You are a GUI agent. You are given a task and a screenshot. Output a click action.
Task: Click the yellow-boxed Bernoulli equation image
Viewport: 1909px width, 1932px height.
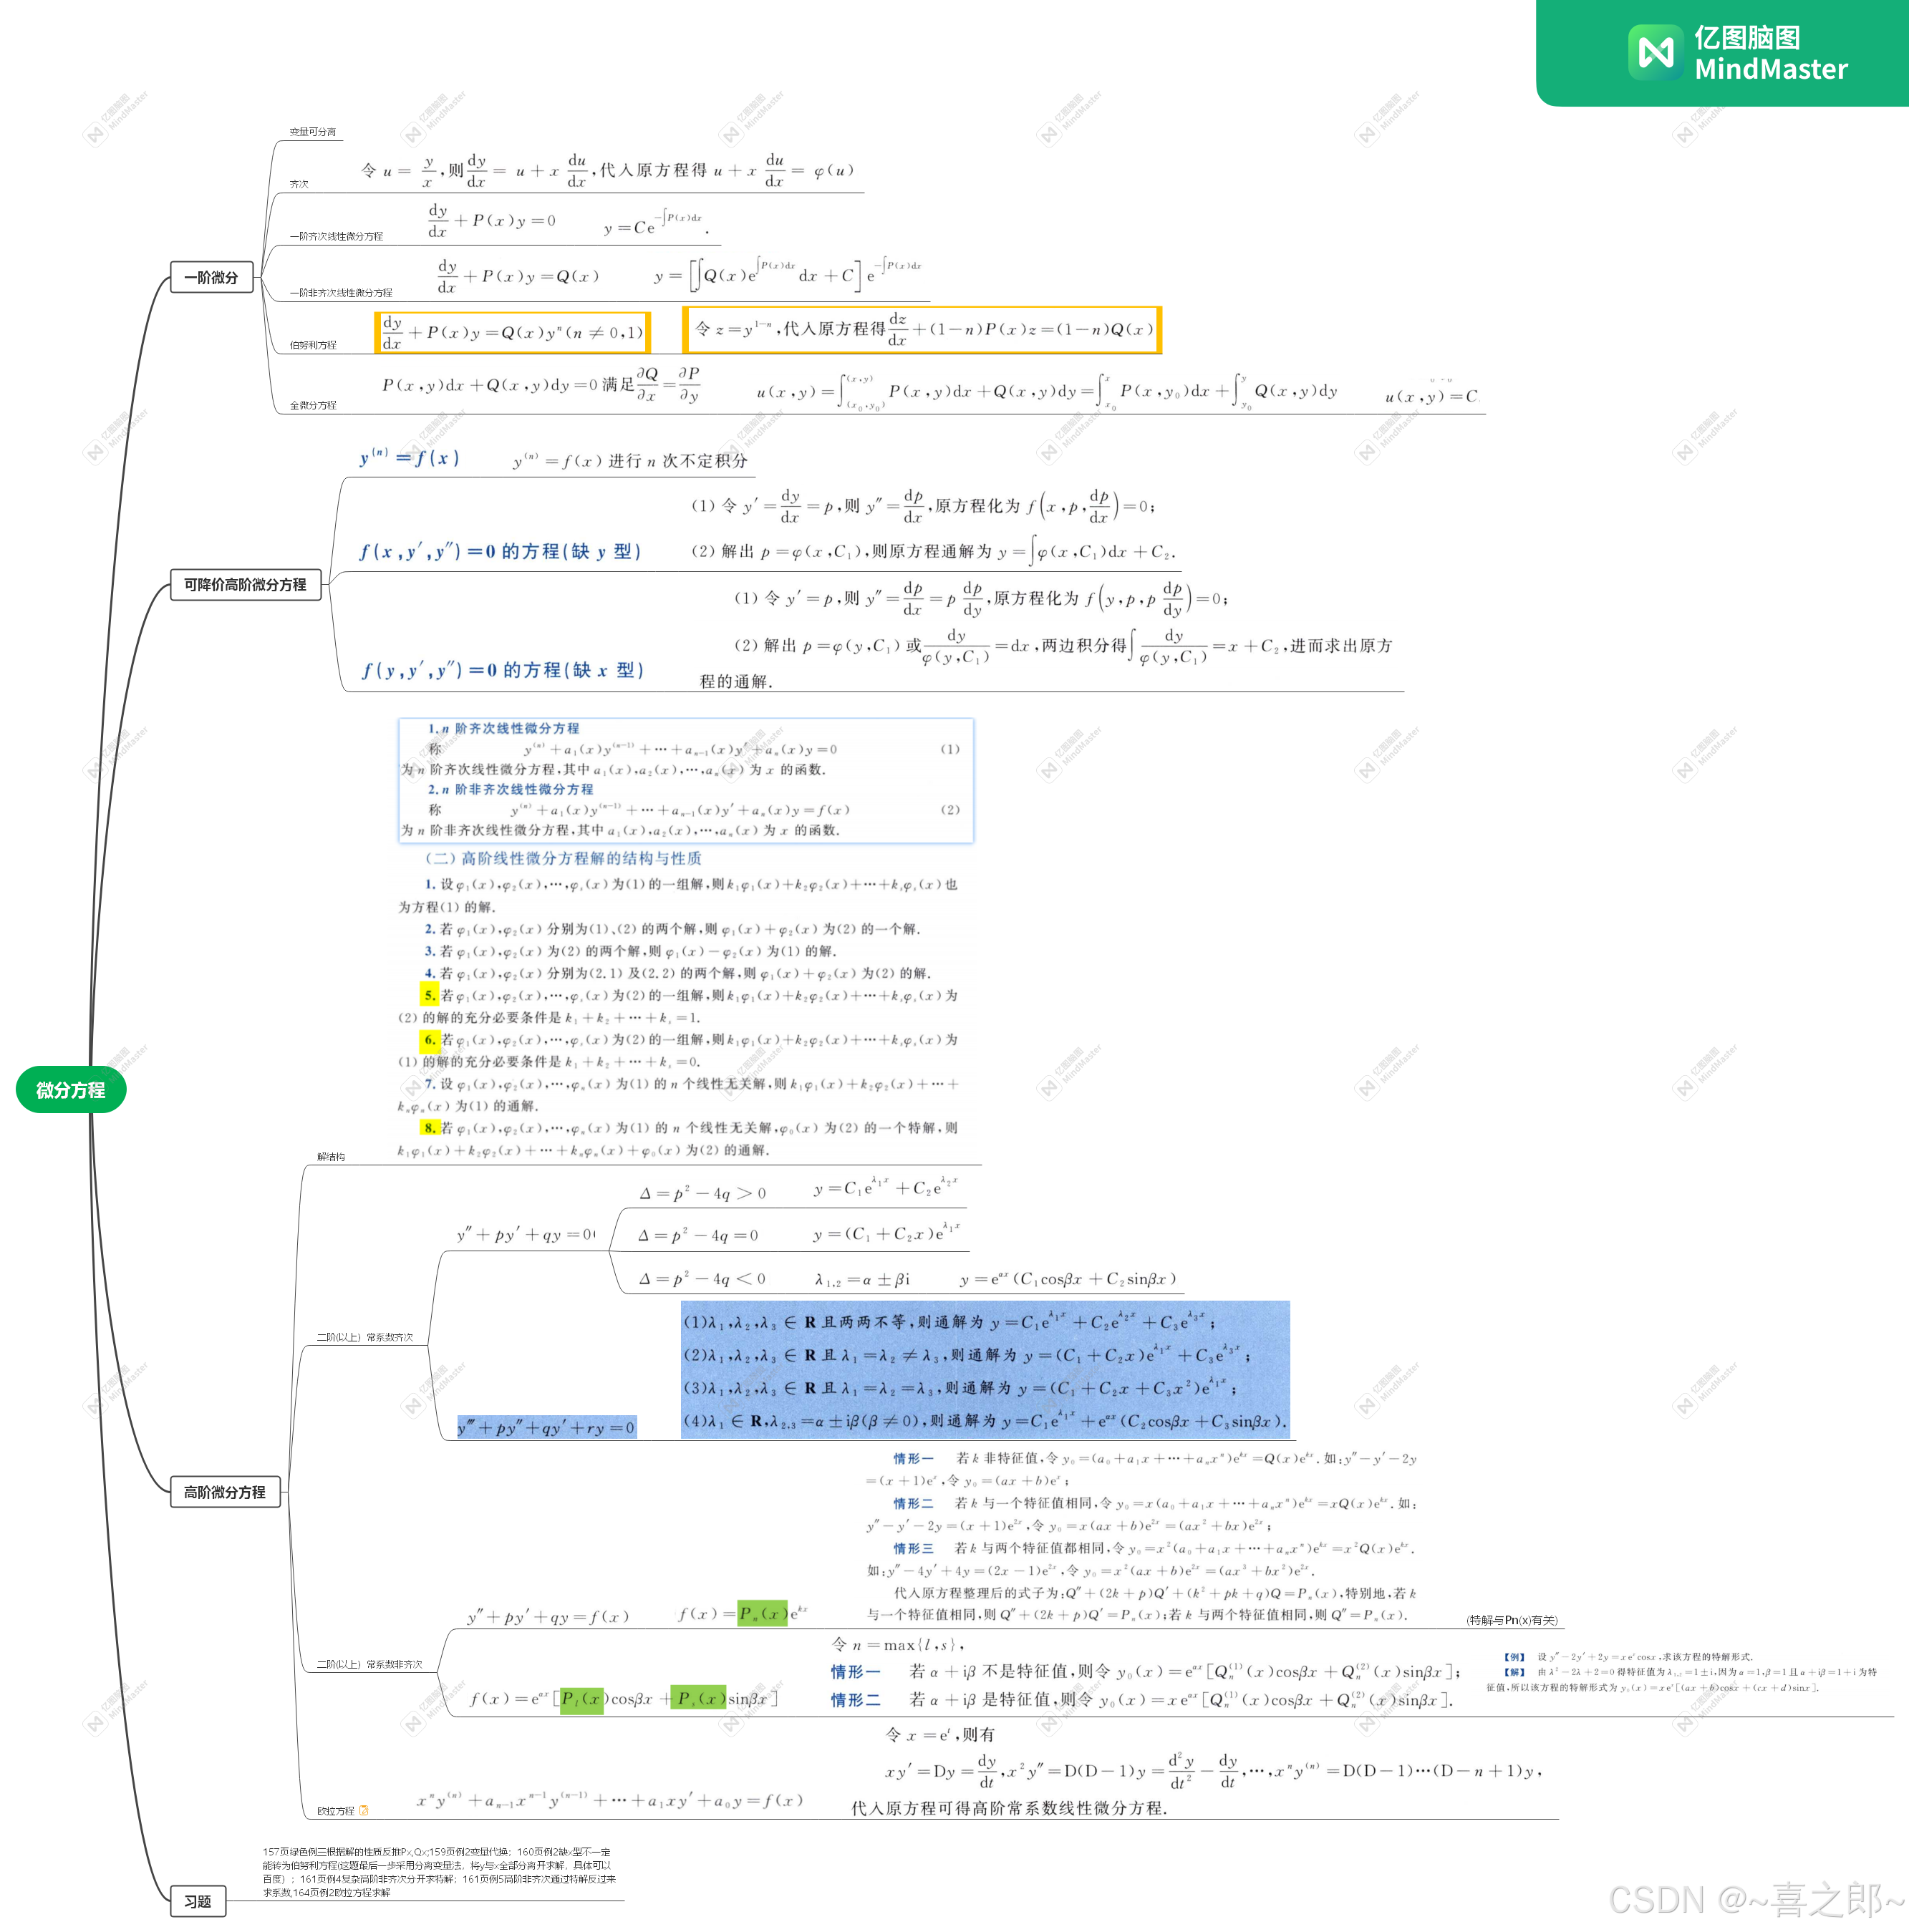(513, 332)
